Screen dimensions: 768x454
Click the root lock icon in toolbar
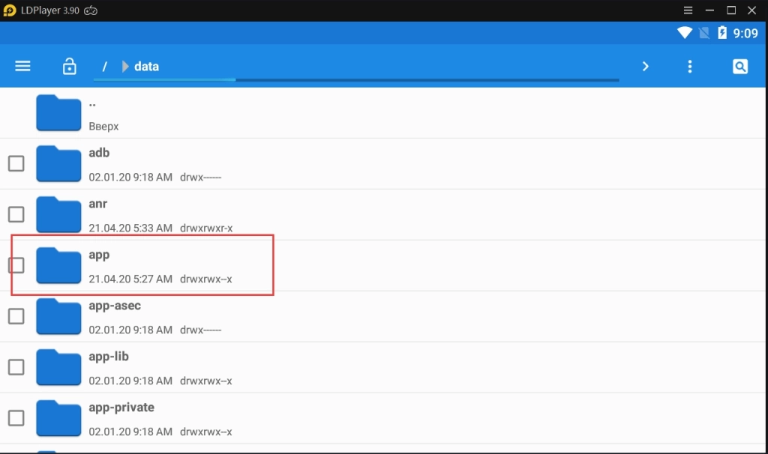(x=69, y=66)
